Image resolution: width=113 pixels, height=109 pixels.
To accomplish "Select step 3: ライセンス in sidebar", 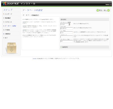I will 8,22.
